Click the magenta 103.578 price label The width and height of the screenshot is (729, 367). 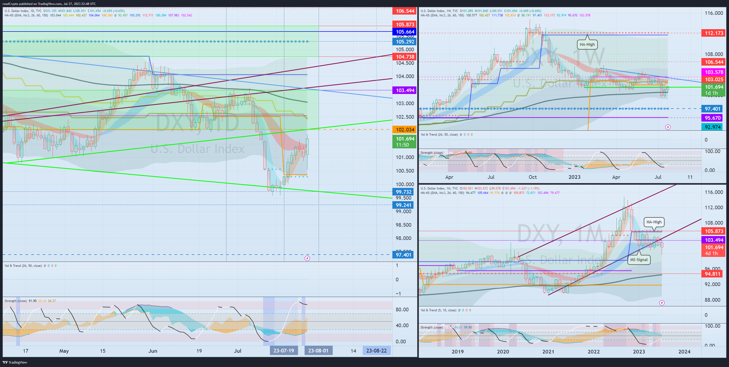point(713,72)
